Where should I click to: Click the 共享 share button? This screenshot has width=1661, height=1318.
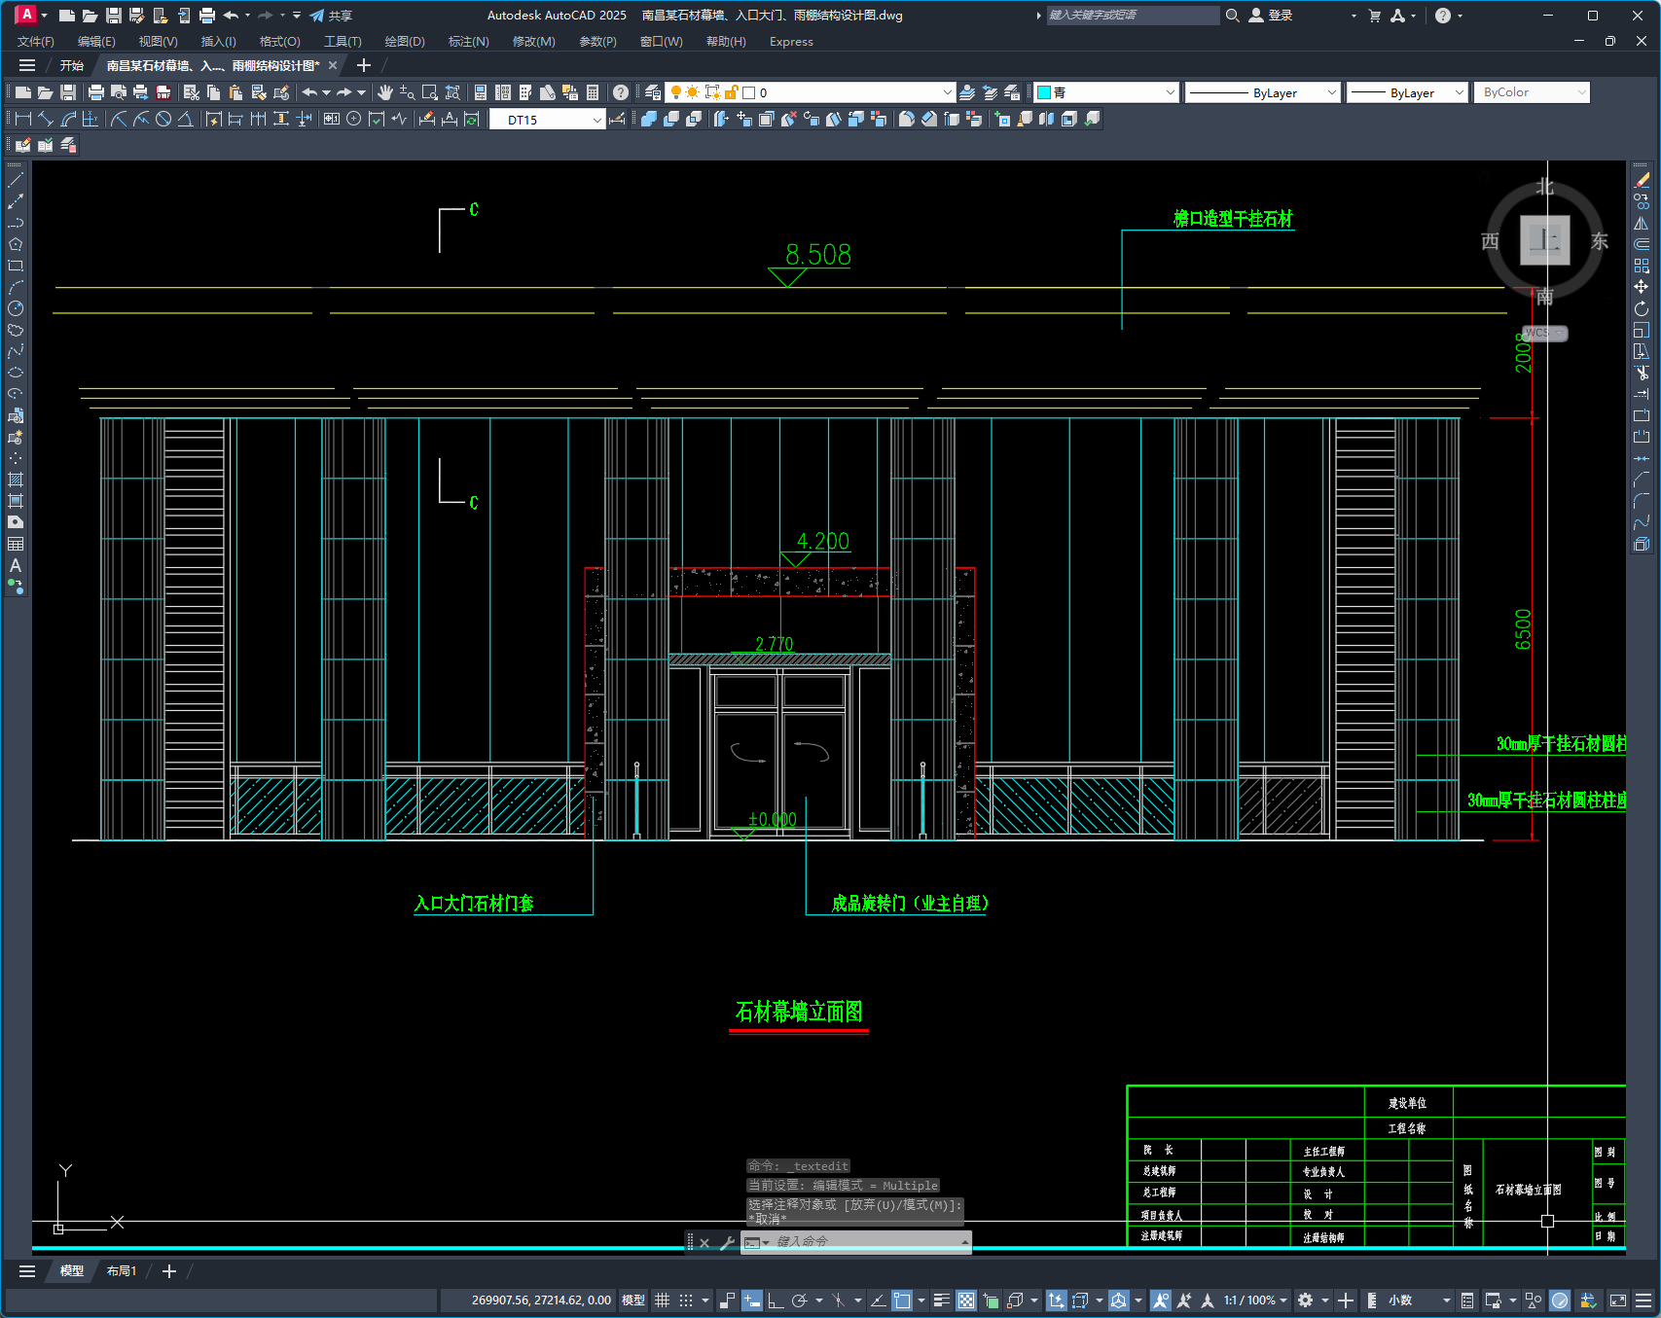(331, 16)
